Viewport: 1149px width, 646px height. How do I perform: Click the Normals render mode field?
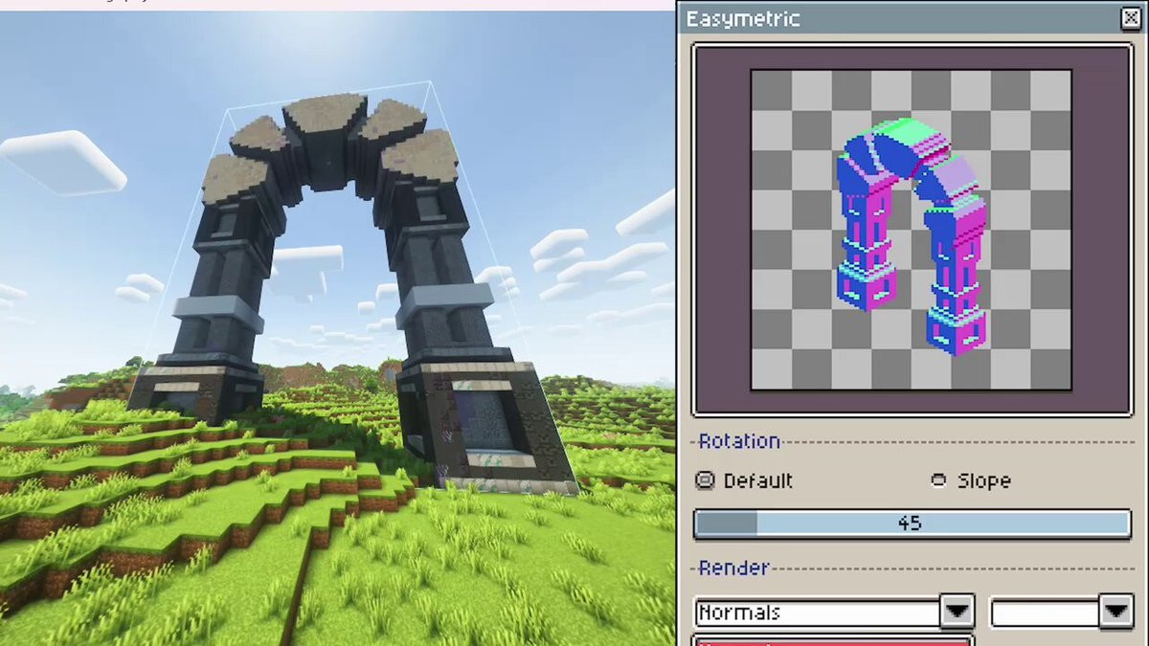click(x=819, y=613)
